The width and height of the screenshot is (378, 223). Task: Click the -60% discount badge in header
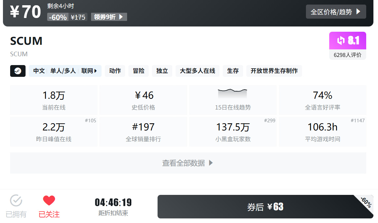pos(58,17)
